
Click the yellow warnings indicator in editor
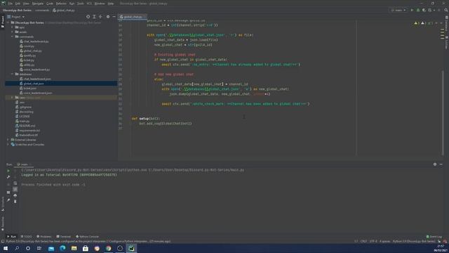point(417,23)
